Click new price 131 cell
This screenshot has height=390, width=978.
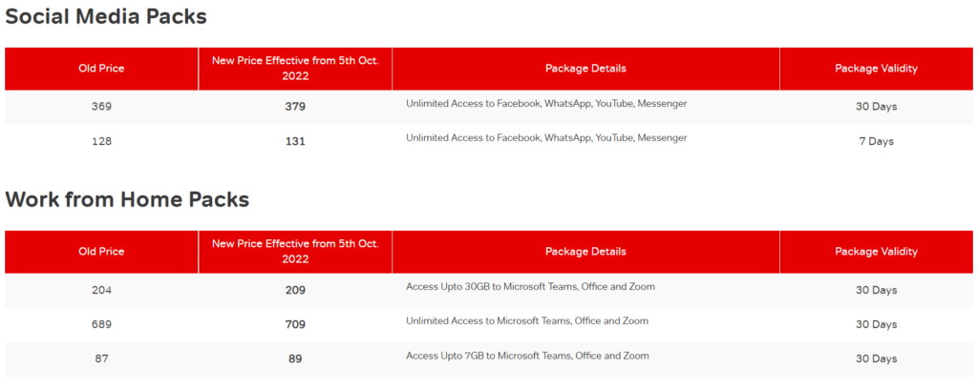point(295,141)
